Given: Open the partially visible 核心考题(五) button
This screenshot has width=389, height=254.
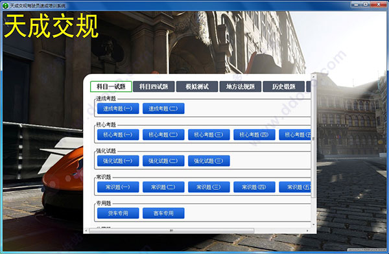Looking at the screenshot, I should (295, 135).
